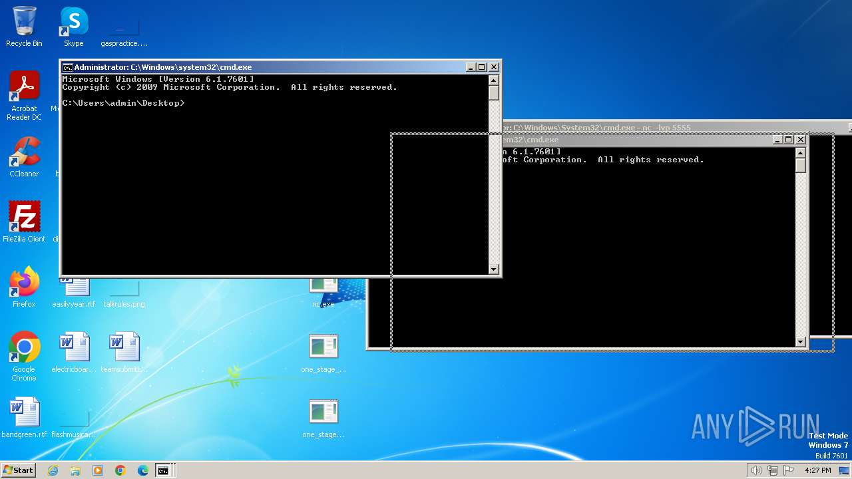Switch to cmd taskbar button

(163, 470)
